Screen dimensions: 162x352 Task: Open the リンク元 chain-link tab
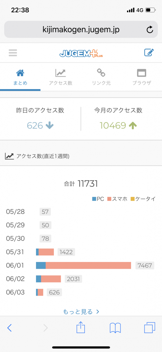pos(101,77)
